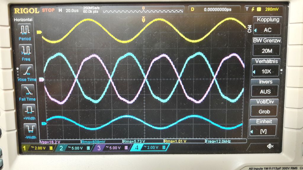
Task: Click the RIGOL logo
Action: (x=26, y=11)
